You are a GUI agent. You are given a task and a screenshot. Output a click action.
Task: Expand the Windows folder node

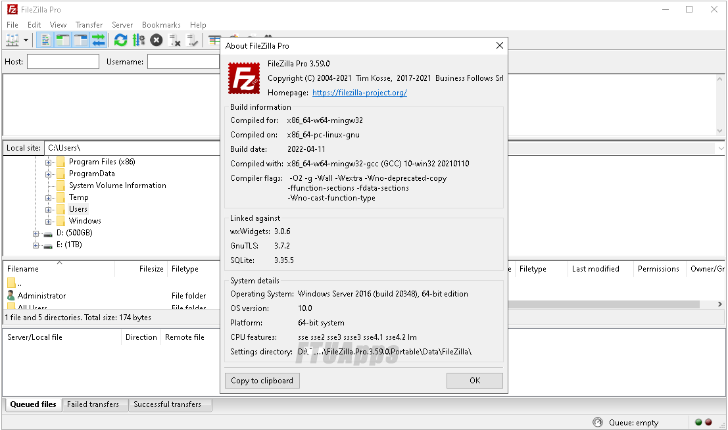click(x=48, y=222)
